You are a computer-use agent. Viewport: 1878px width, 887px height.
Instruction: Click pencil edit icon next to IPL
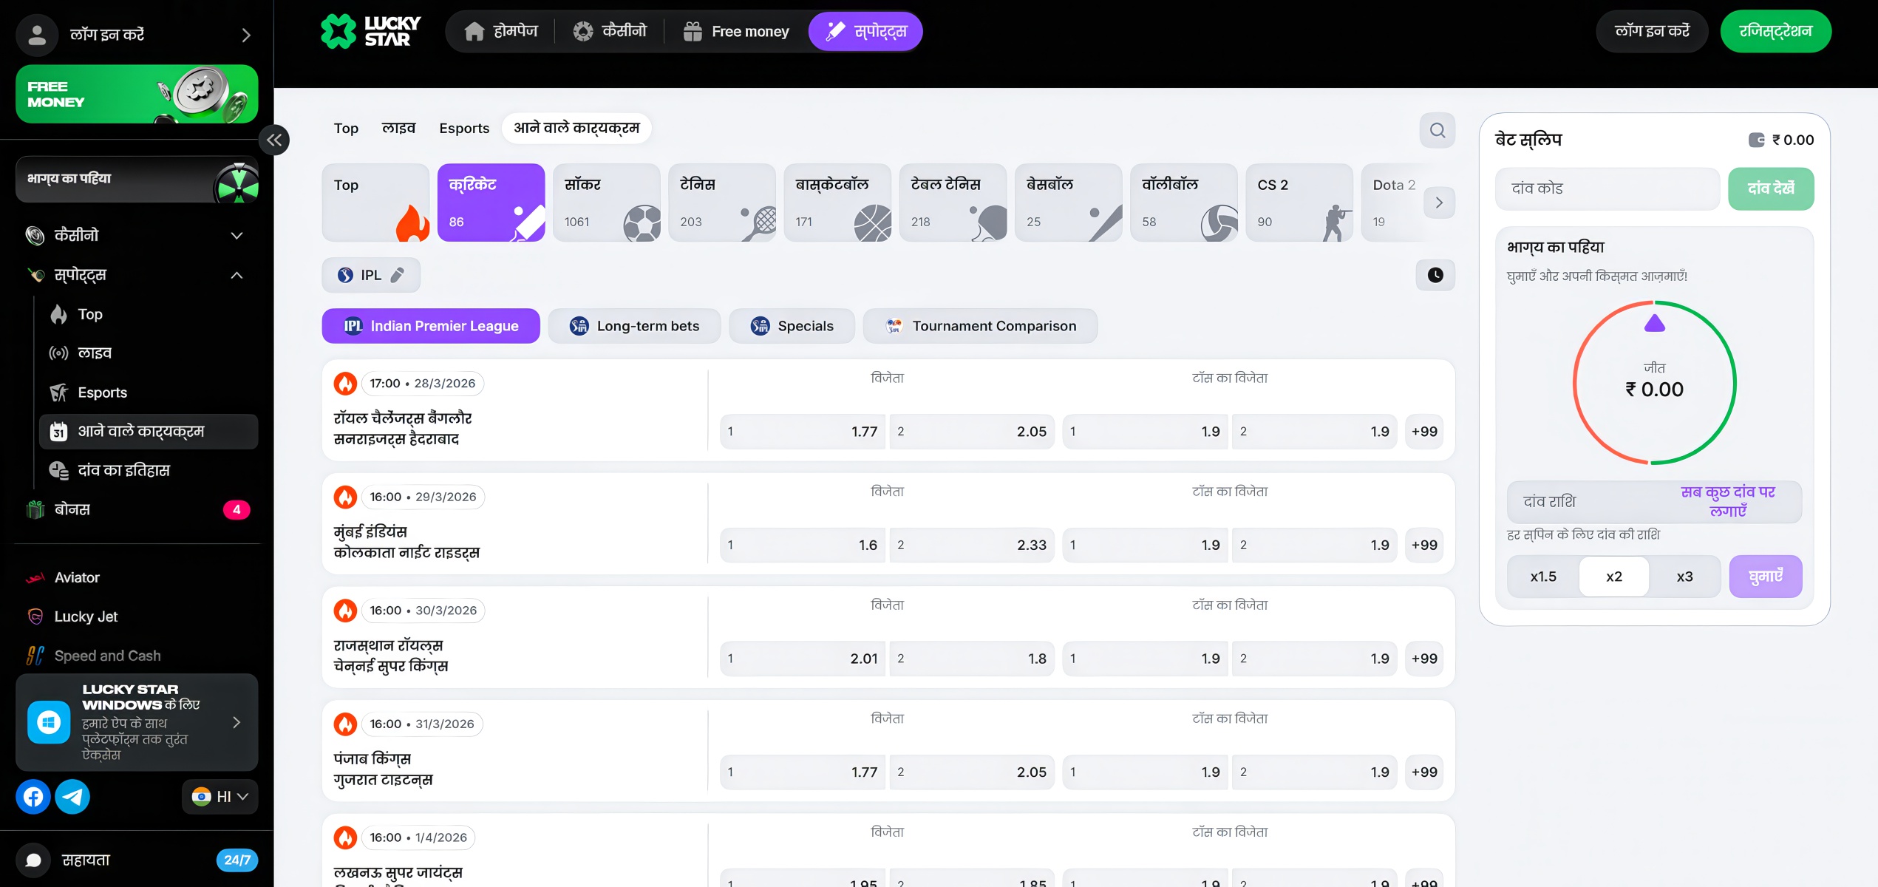click(398, 275)
